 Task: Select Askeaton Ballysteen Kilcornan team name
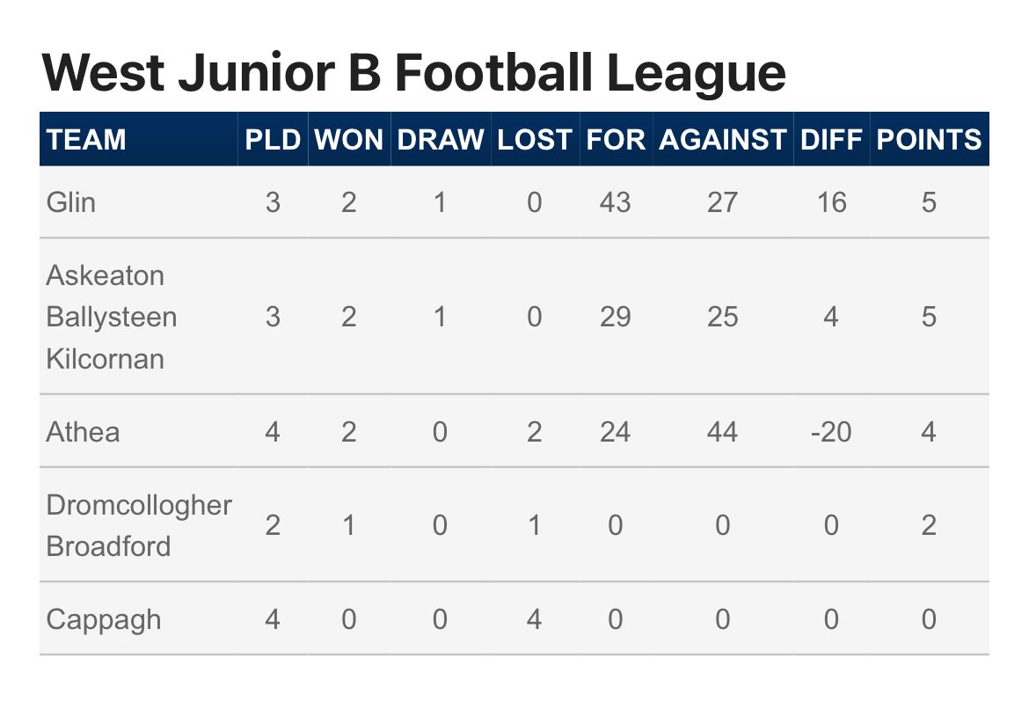pos(111,317)
